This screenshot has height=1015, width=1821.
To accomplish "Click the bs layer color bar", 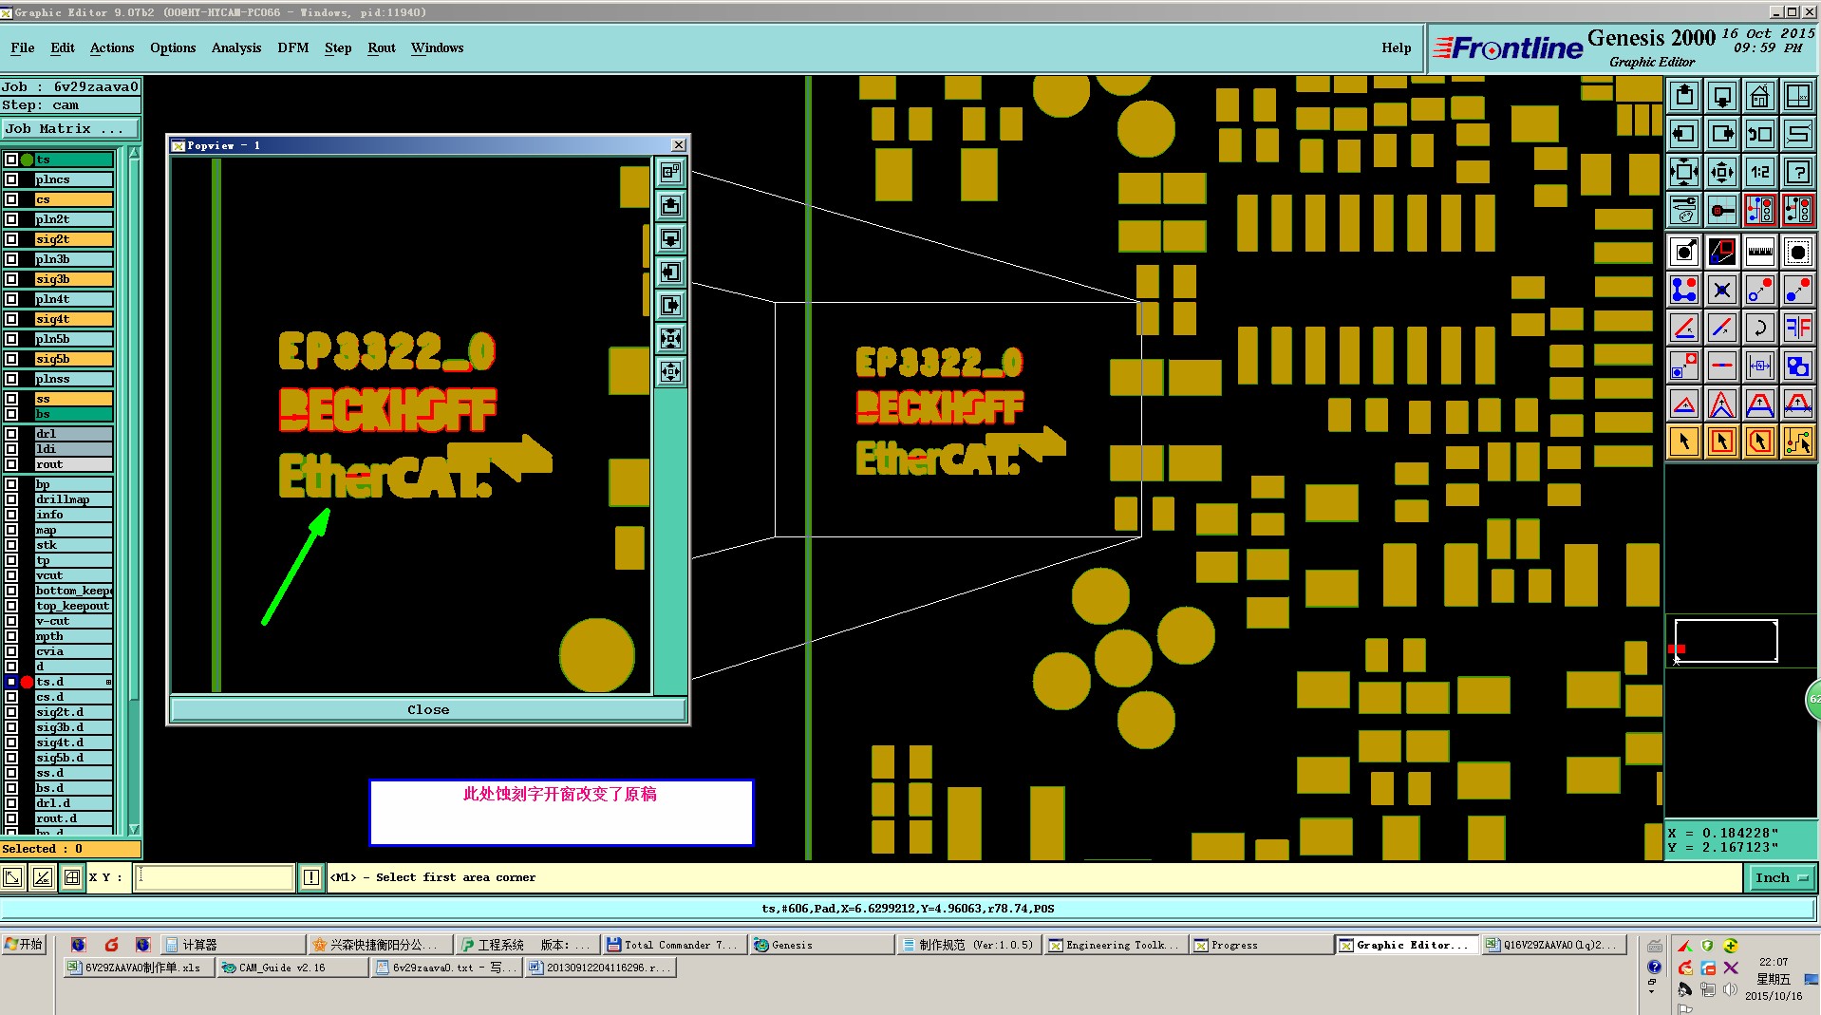I will (74, 414).
